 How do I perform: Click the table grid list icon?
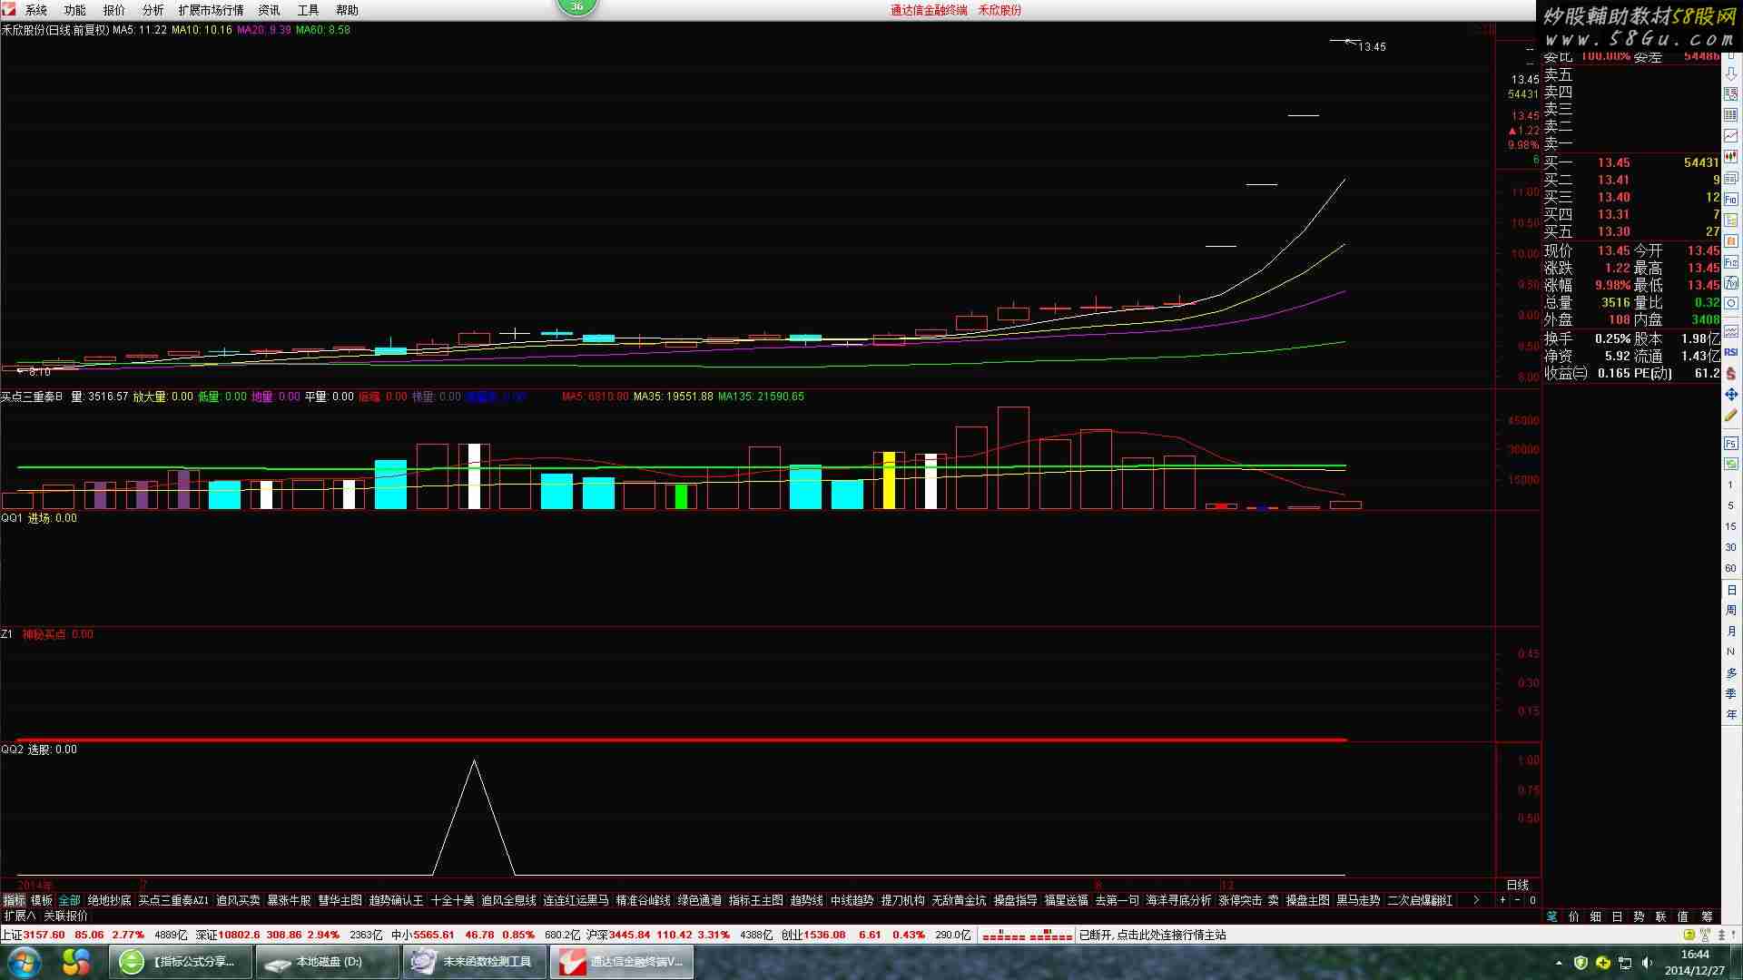1731,114
